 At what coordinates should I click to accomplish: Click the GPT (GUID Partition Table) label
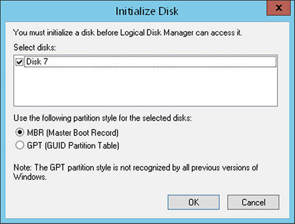click(73, 145)
